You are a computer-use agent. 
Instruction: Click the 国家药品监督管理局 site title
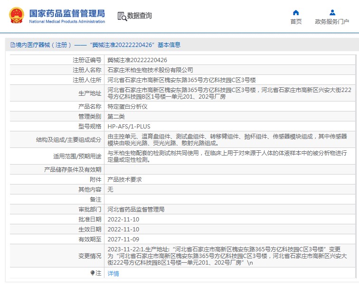[x=67, y=13]
